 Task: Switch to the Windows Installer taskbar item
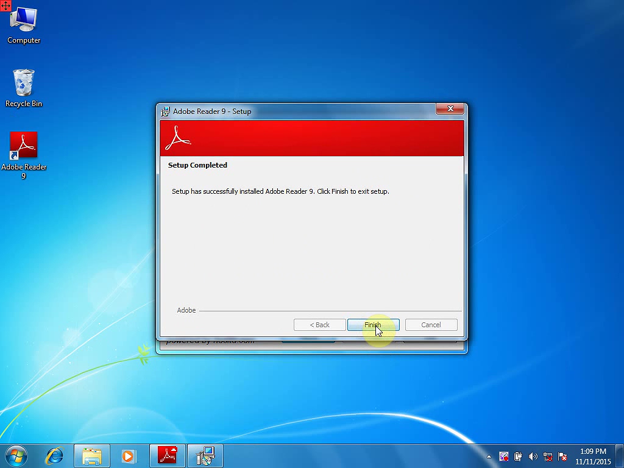tap(205, 456)
